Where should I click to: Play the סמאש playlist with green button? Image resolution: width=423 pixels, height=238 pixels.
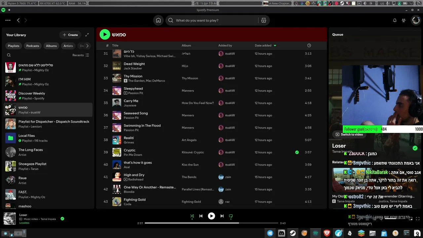click(105, 34)
